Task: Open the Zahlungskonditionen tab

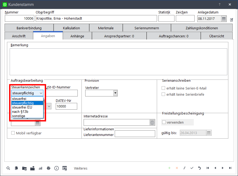Action: tap(202, 28)
